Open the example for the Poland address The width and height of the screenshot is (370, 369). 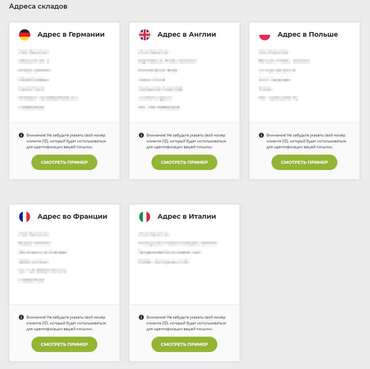(x=304, y=162)
